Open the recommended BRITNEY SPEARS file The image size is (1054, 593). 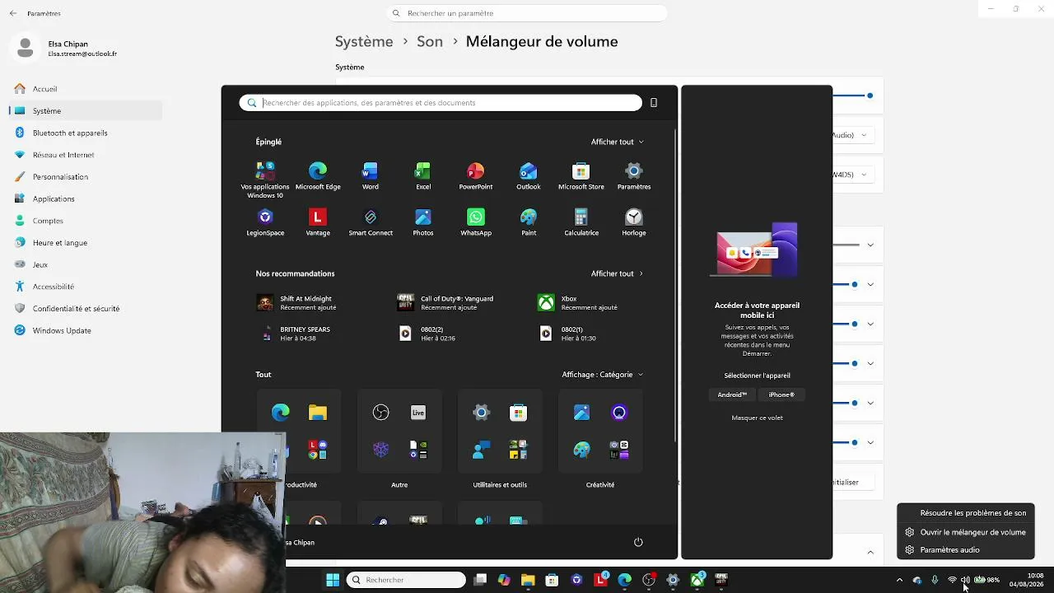coord(294,334)
